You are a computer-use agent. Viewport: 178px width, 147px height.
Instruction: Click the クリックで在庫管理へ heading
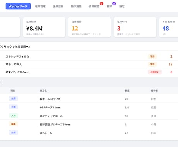[x=15, y=46]
